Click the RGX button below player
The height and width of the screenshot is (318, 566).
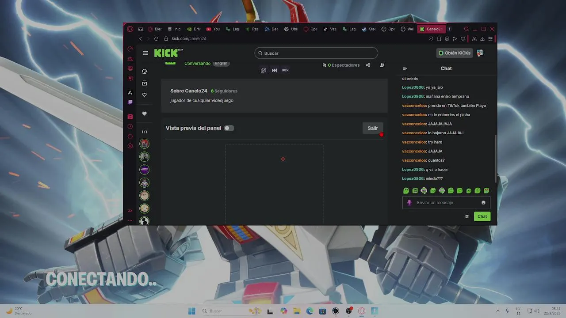pyautogui.click(x=285, y=70)
